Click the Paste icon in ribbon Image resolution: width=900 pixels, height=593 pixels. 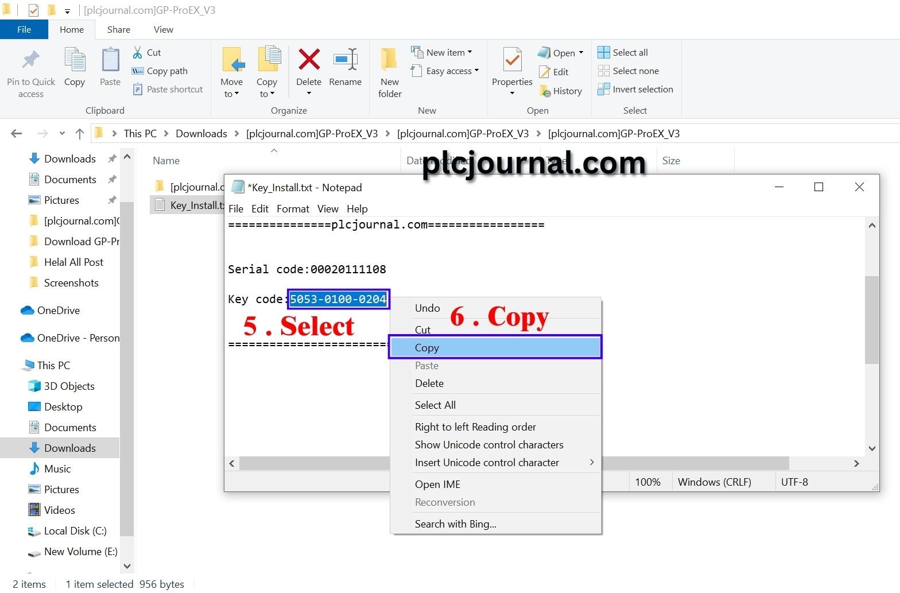110,60
